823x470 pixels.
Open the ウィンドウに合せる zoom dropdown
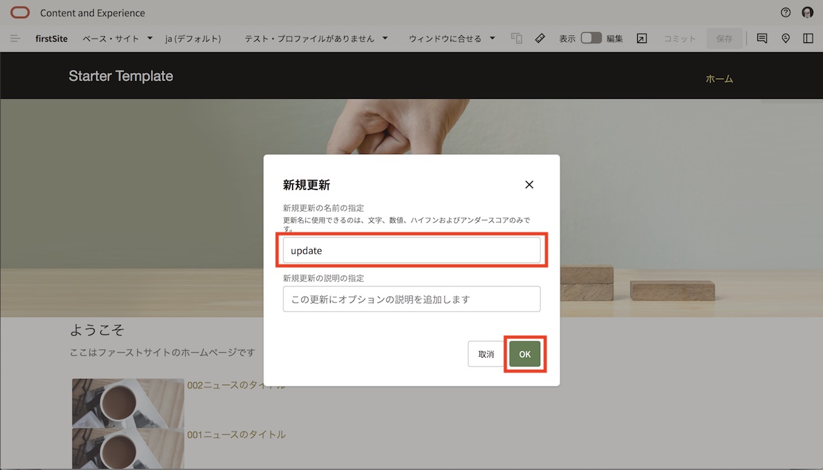coord(451,38)
